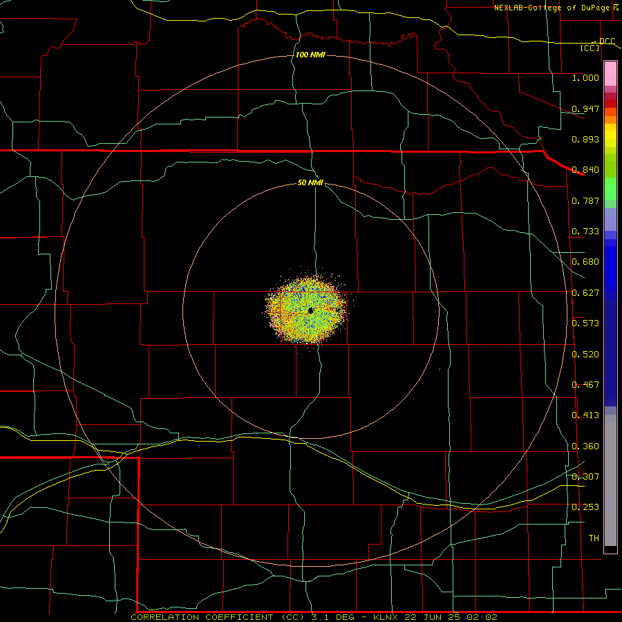Select the 0.947 legend value

585,109
